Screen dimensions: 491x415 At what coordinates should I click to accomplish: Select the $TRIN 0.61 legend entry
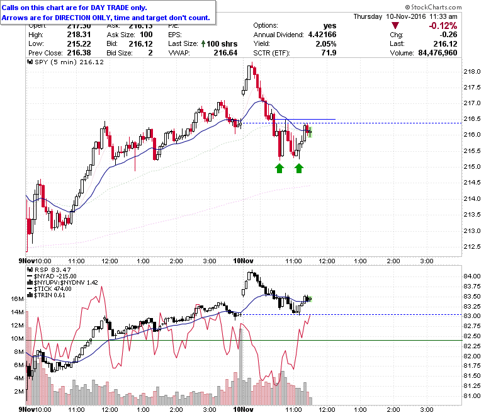(50, 295)
